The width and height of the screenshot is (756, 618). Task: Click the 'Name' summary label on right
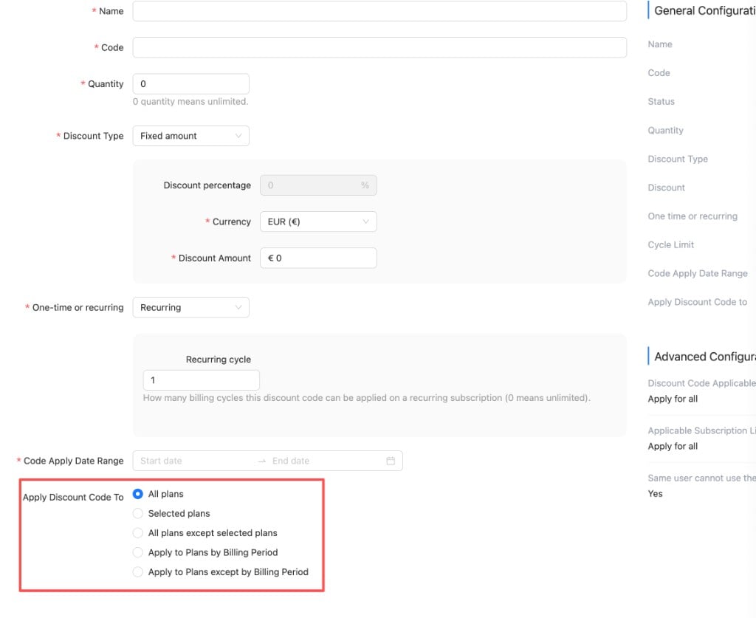click(x=659, y=44)
